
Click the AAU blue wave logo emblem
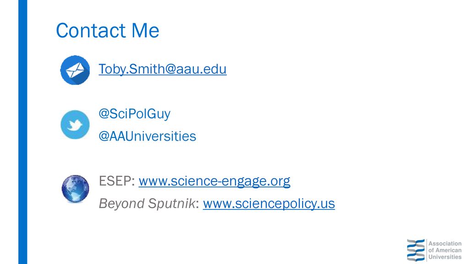[x=416, y=250]
